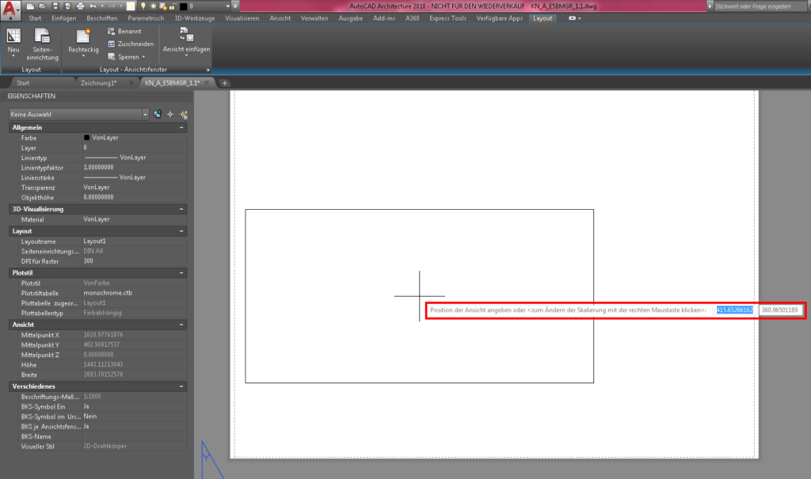Open the Visualisieren ribbon tab
Image resolution: width=811 pixels, height=479 pixels.
242,18
